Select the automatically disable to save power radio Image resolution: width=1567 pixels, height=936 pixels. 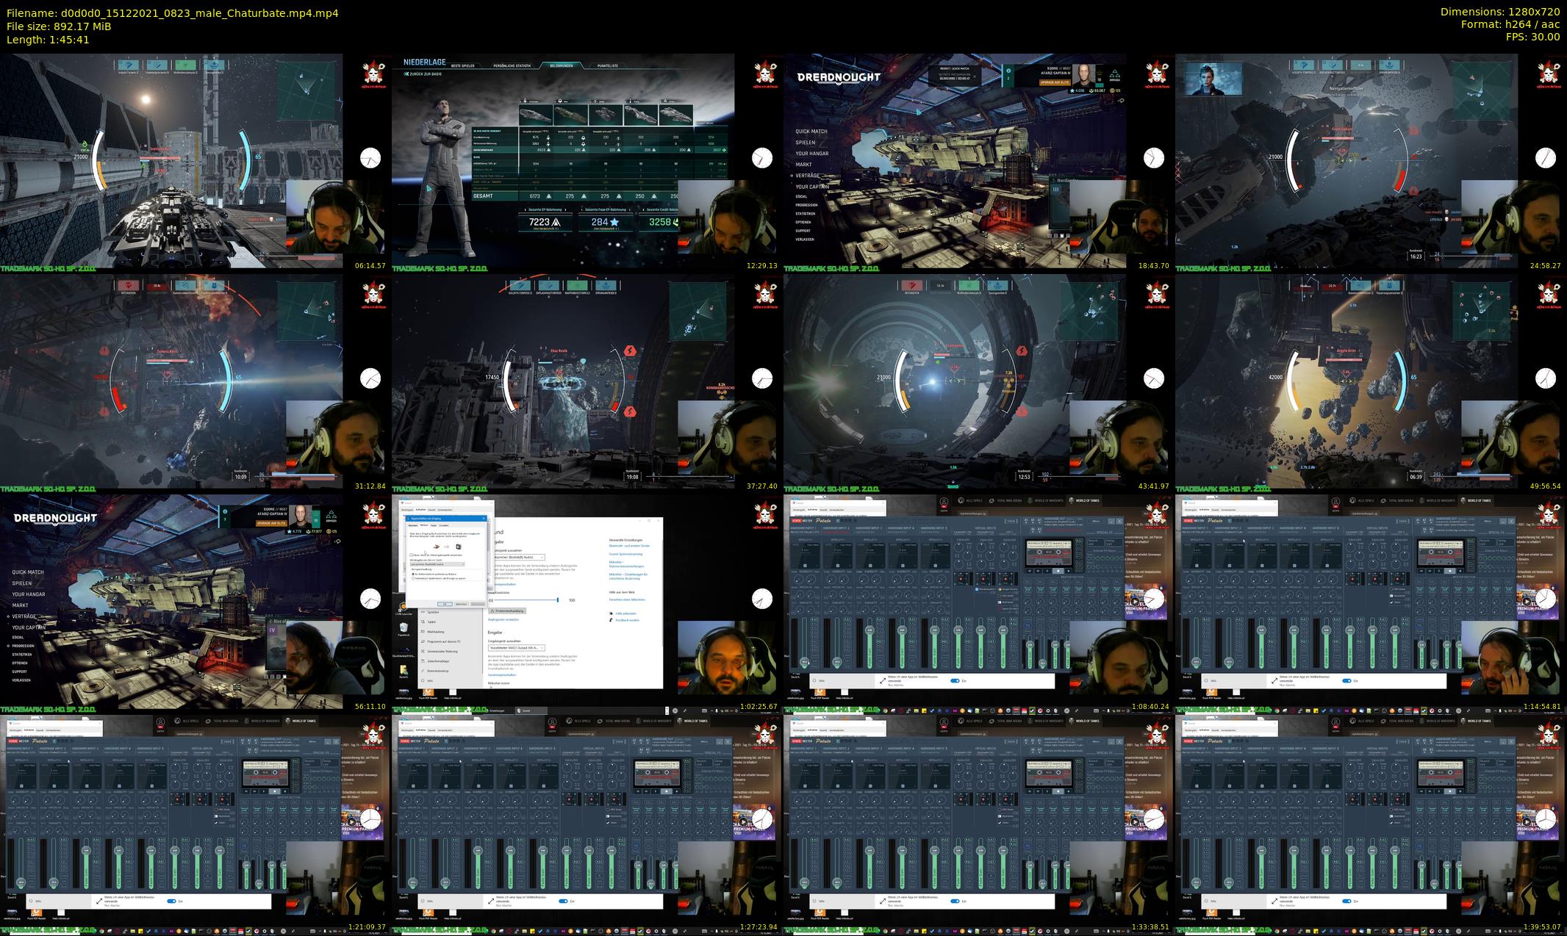tap(413, 578)
